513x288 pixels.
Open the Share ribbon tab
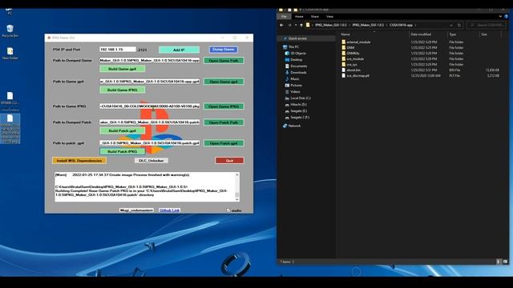[x=315, y=16]
